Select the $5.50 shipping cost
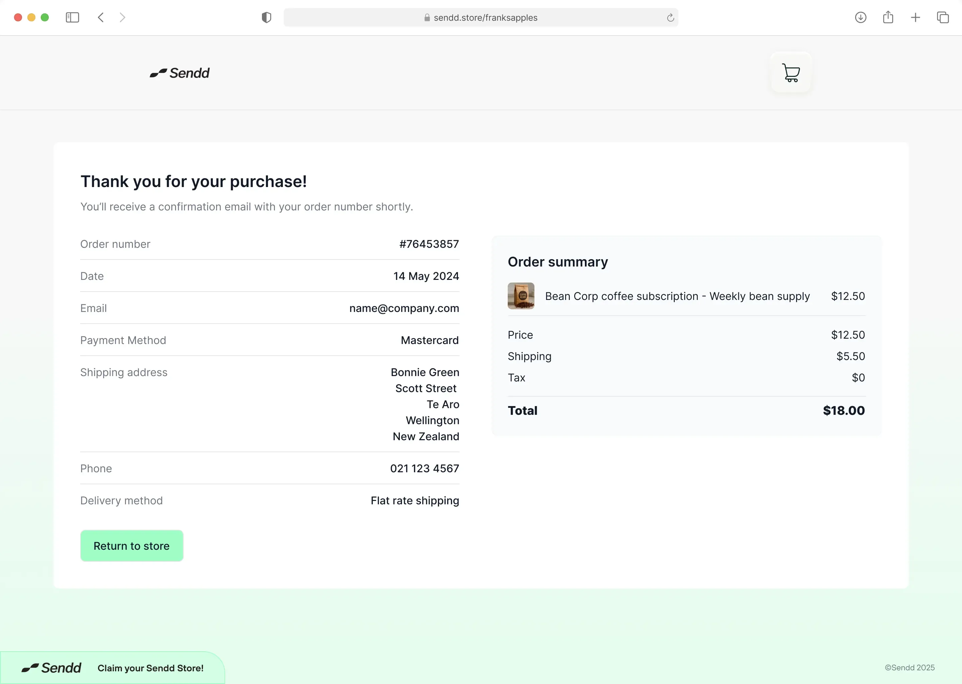This screenshot has height=684, width=962. point(850,356)
